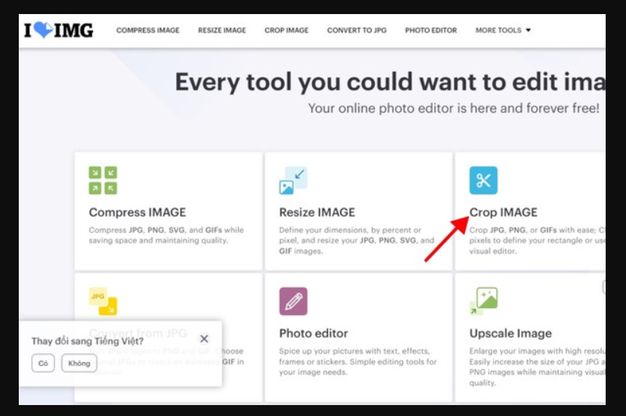Screen dimensions: 626x416
Task: Open COMPRESS IMAGE in top navigation
Action: coord(148,30)
